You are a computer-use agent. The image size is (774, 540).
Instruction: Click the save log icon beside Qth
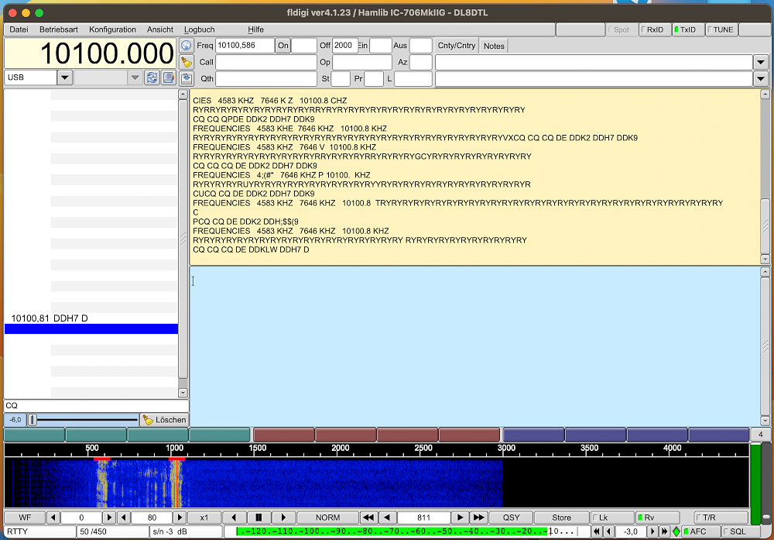coord(186,78)
